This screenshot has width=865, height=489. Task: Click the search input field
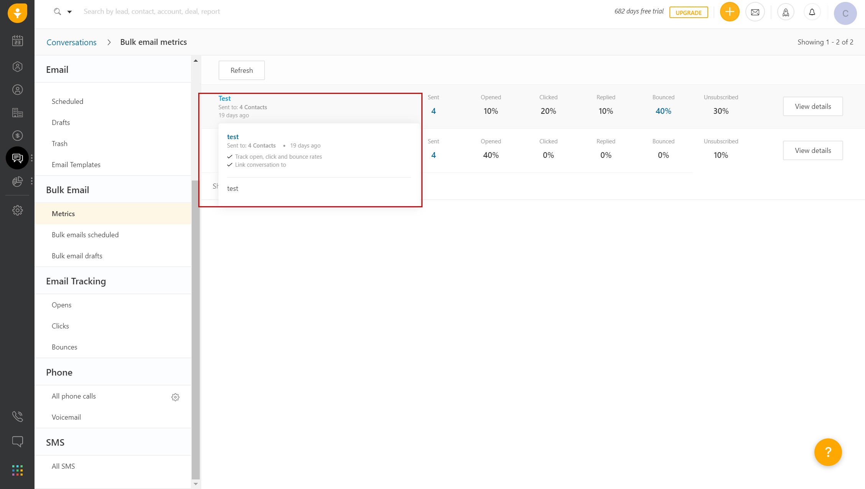click(x=152, y=11)
